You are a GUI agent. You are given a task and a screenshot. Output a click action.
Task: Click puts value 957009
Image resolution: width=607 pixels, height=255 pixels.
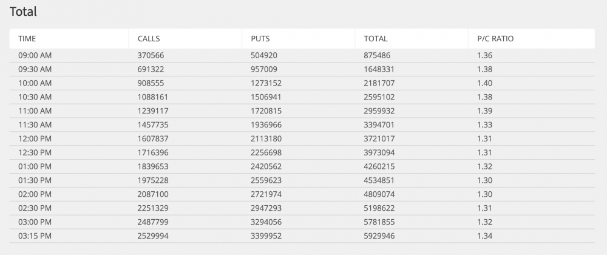click(x=264, y=69)
